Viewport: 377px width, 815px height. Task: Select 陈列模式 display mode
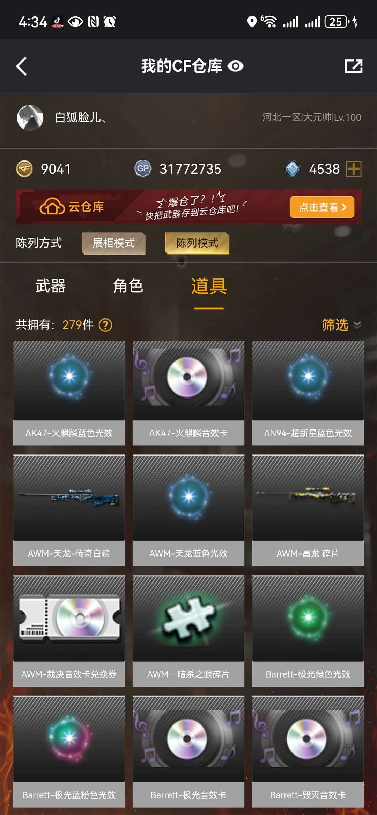pyautogui.click(x=197, y=243)
